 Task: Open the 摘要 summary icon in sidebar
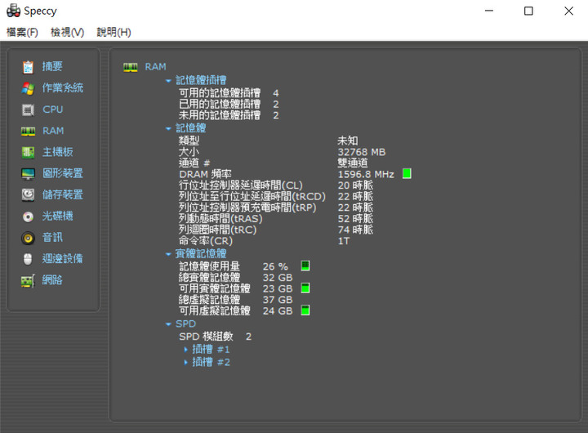tap(28, 67)
